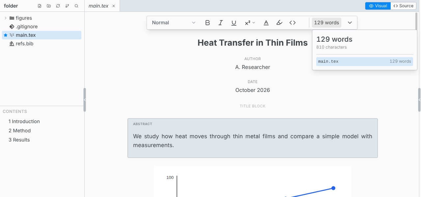The width and height of the screenshot is (421, 197).
Task: Click the AUTHOR field label
Action: click(253, 59)
